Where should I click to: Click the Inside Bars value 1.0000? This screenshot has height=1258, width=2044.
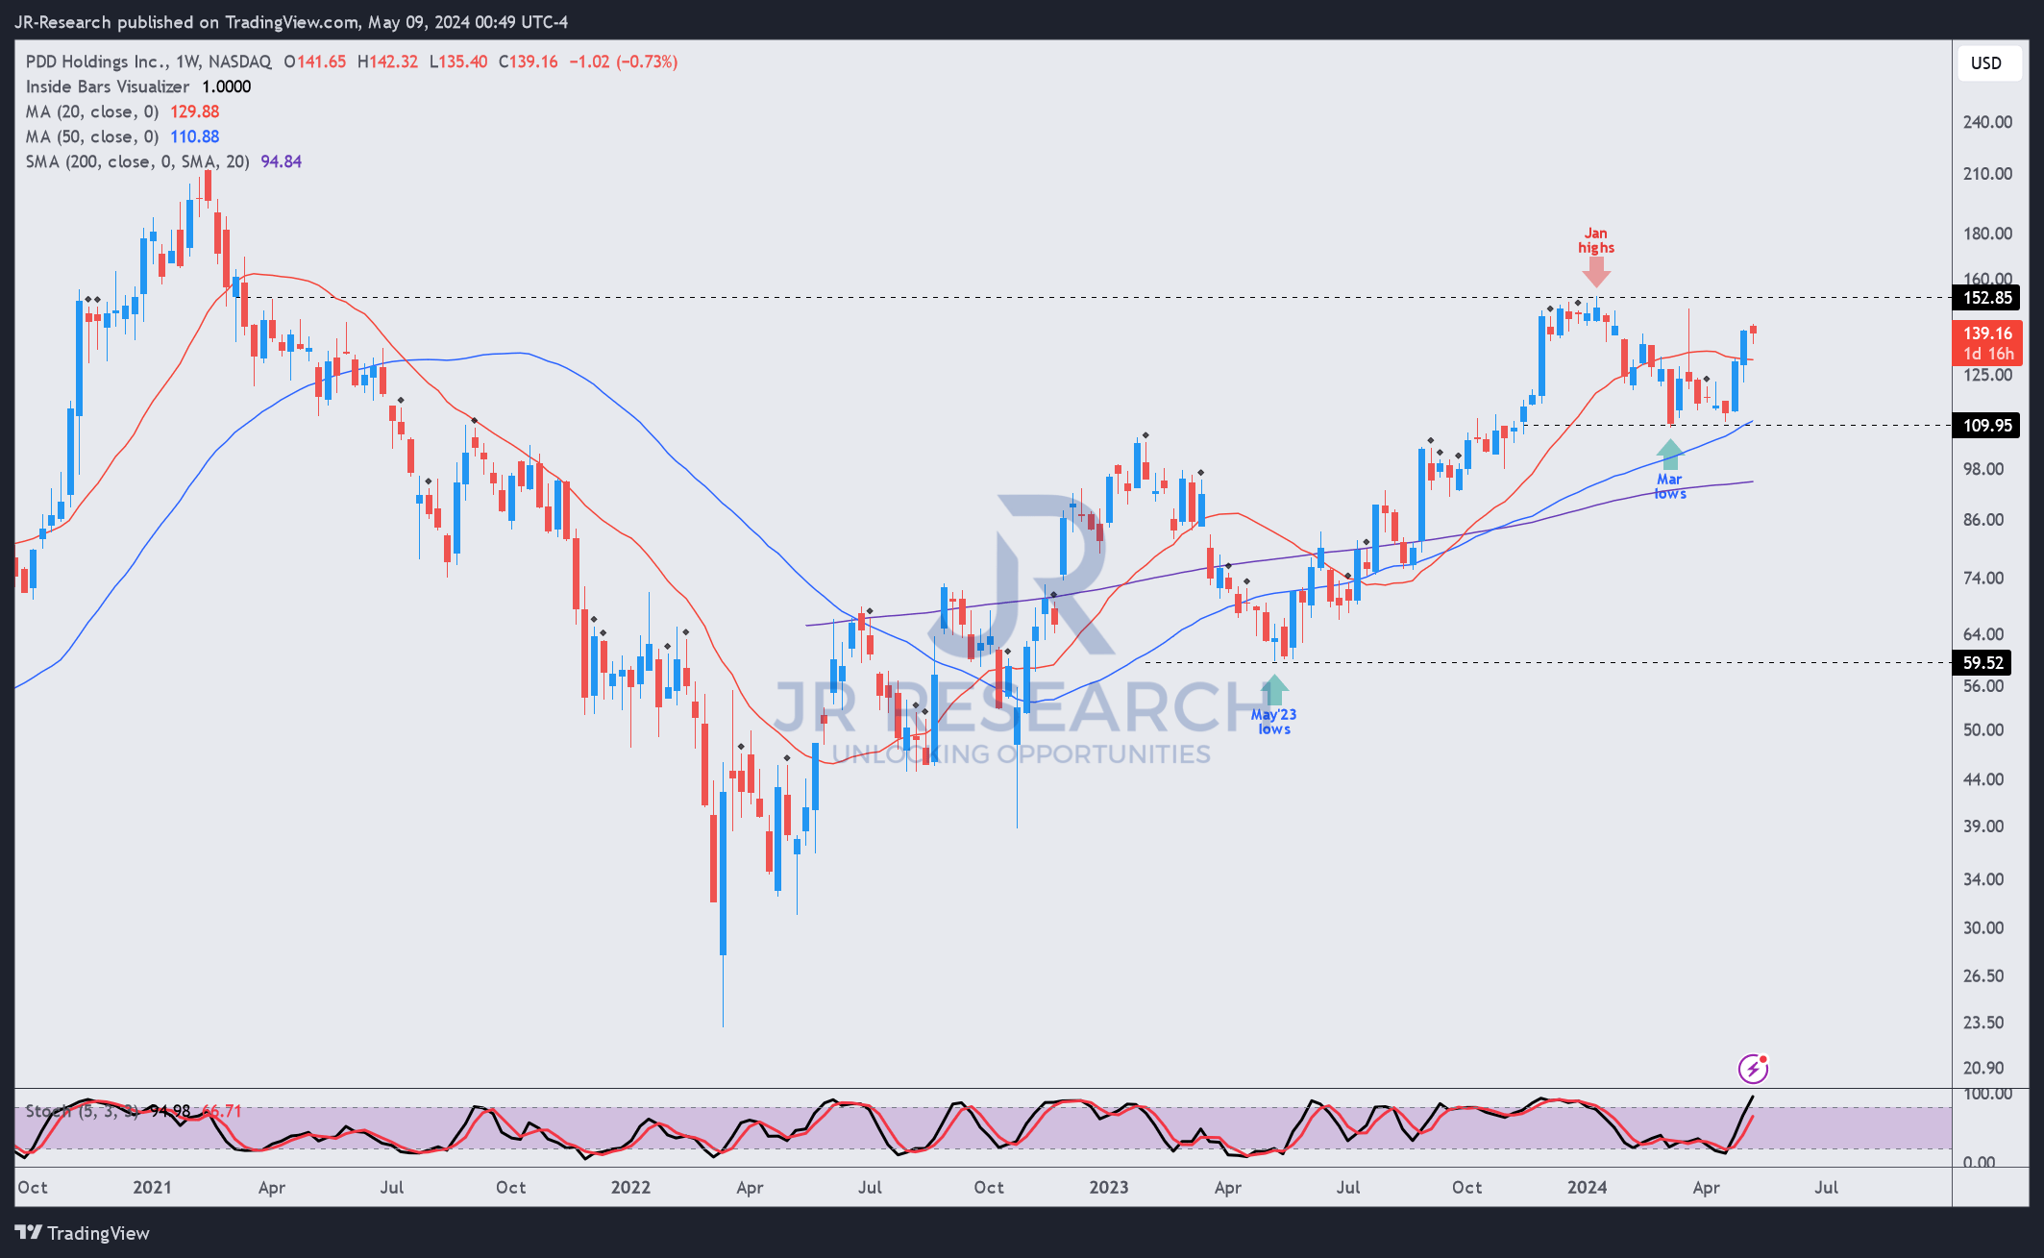click(x=226, y=86)
